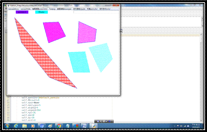
Task: Switch to the Python app in taskbar
Action: (x=94, y=126)
